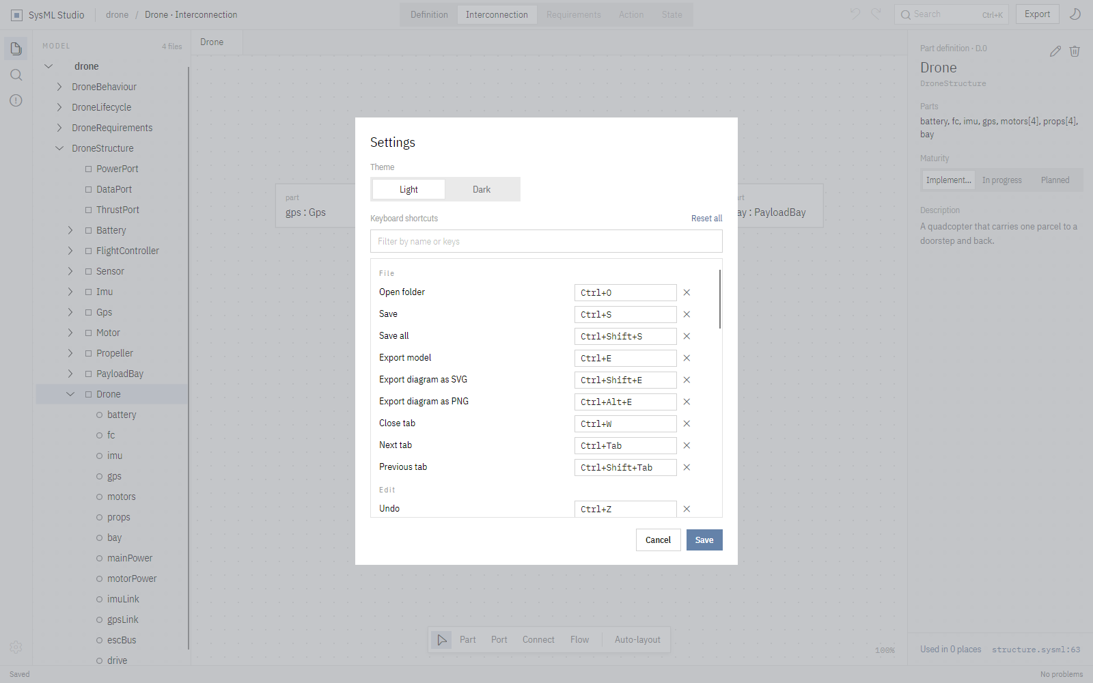This screenshot has width=1093, height=683.
Task: Expand the FlightController part node
Action: [70, 251]
